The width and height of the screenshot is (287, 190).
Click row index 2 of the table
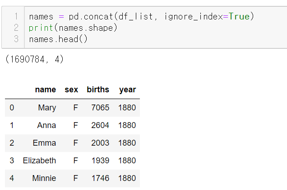coord(12,143)
